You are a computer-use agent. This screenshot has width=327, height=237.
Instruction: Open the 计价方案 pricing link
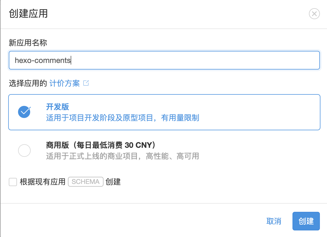[x=64, y=83]
